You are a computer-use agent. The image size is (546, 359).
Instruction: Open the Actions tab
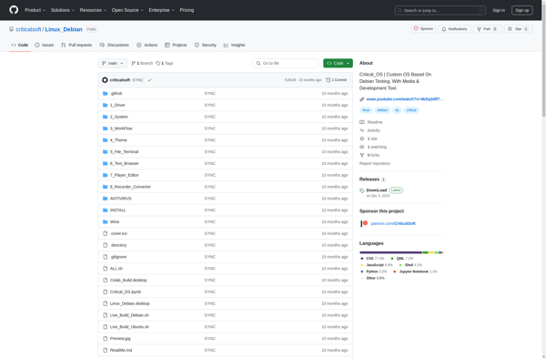click(x=147, y=45)
